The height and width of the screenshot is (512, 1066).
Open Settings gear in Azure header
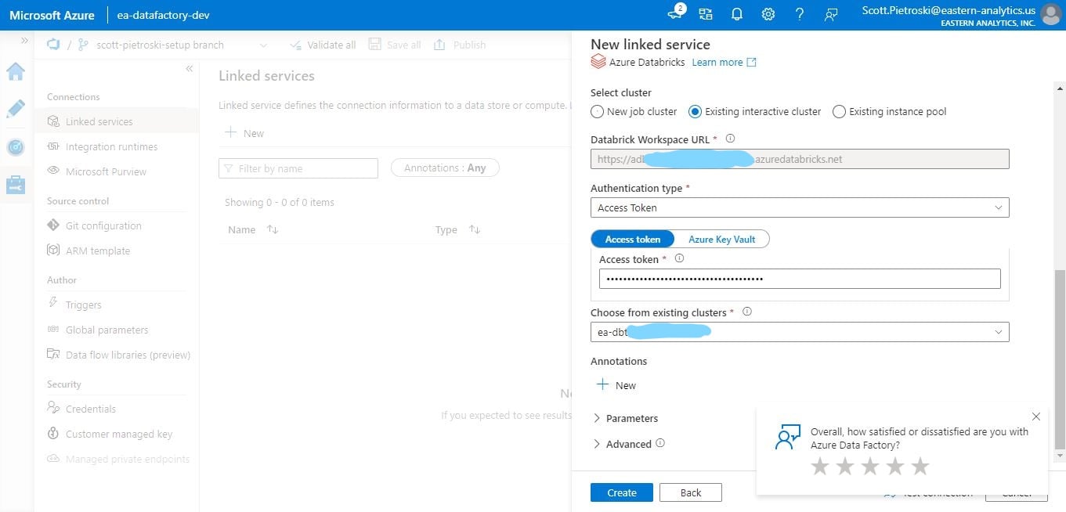pyautogui.click(x=768, y=14)
